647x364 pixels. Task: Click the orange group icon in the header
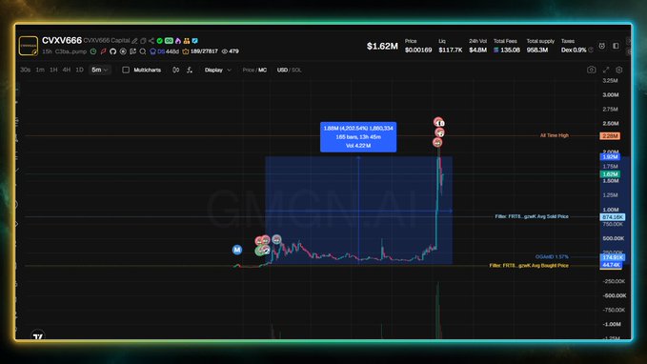click(x=187, y=41)
